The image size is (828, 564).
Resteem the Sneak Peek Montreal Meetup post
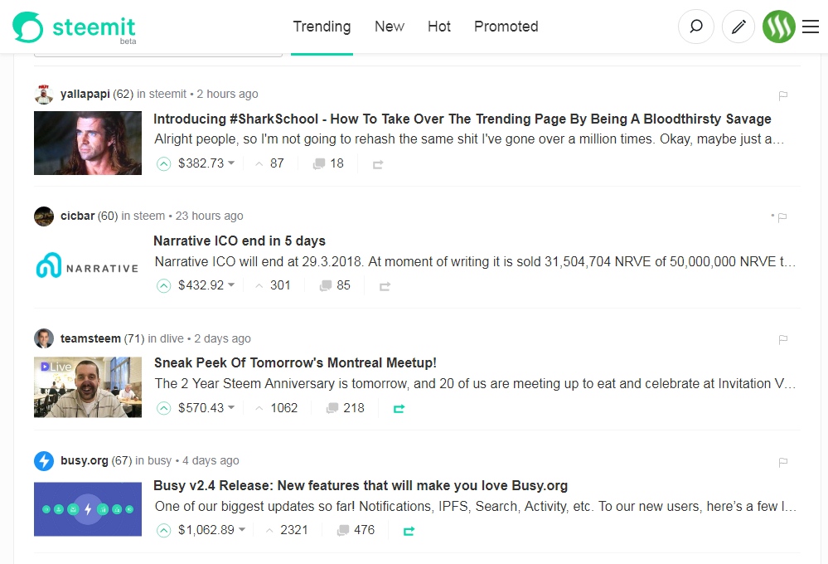tap(399, 408)
